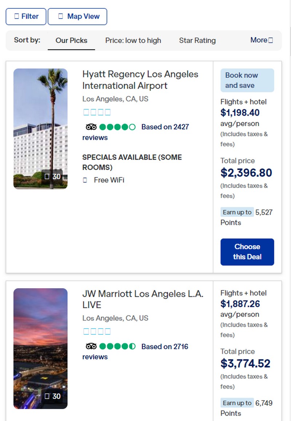
Task: Click the JW Marriott star rating icons
Action: pos(97,331)
